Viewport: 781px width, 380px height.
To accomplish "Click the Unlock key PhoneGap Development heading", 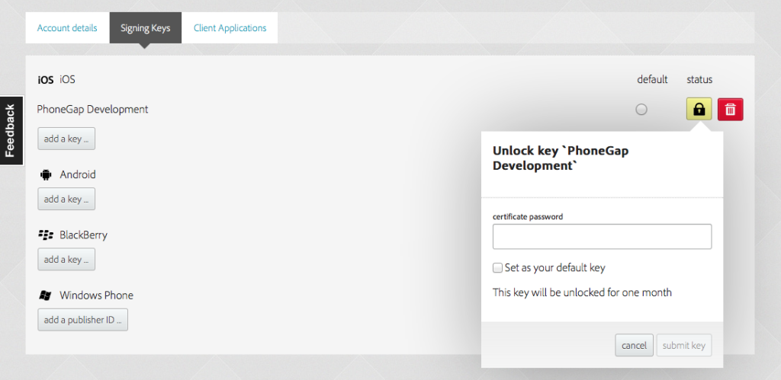I will [x=561, y=158].
